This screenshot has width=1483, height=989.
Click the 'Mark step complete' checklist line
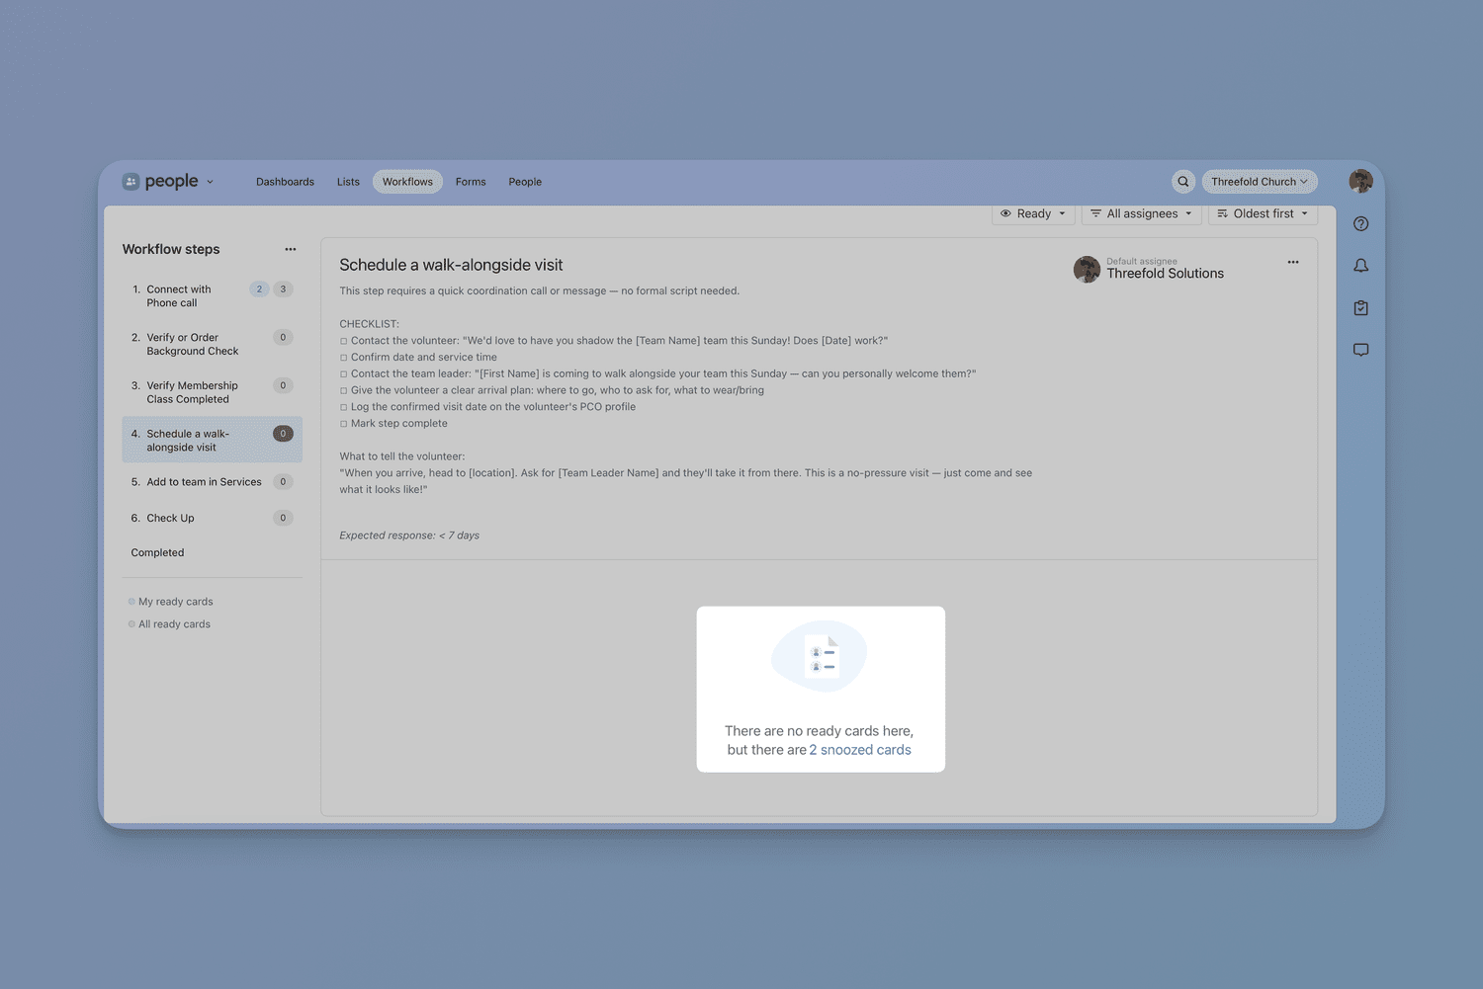(393, 424)
